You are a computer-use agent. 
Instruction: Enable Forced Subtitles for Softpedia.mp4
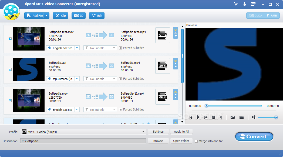pos(120,79)
